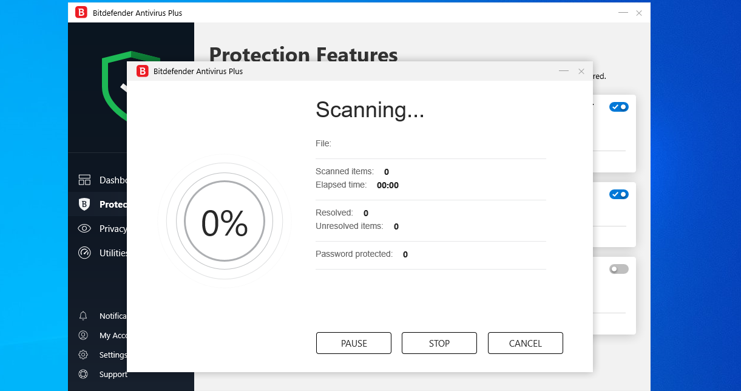This screenshot has width=741, height=391.
Task: Disable the first protection feature toggle
Action: (x=619, y=107)
